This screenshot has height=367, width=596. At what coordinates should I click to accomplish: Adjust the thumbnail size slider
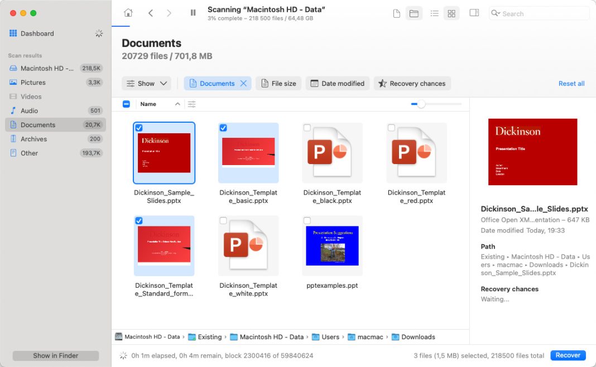[421, 104]
